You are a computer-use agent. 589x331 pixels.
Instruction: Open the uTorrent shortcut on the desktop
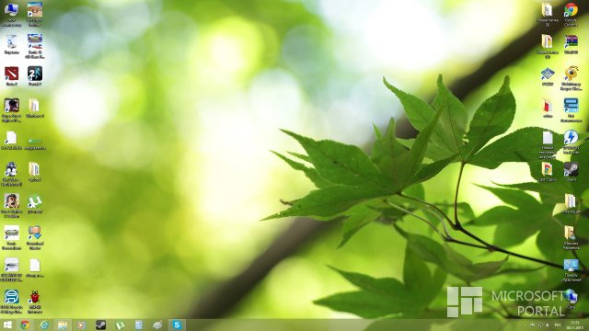pos(35,201)
